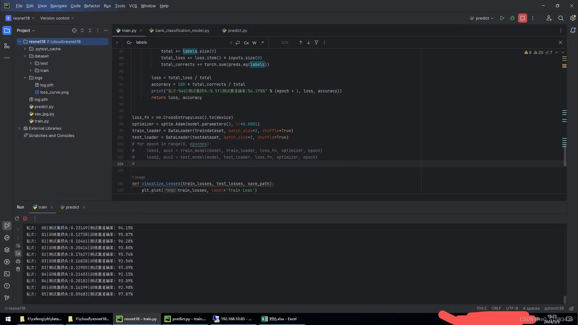
Task: Open loss_curve.png in Project tree
Action: [54, 92]
